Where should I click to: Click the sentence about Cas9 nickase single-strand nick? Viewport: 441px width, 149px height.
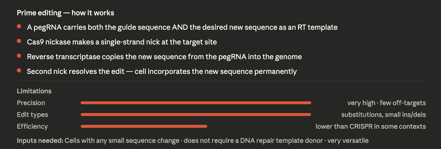pos(122,42)
